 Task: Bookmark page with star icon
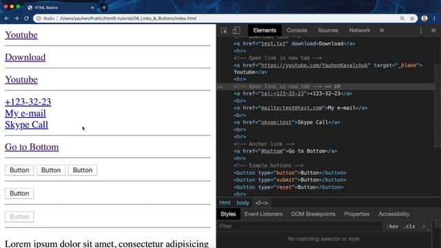[412, 19]
